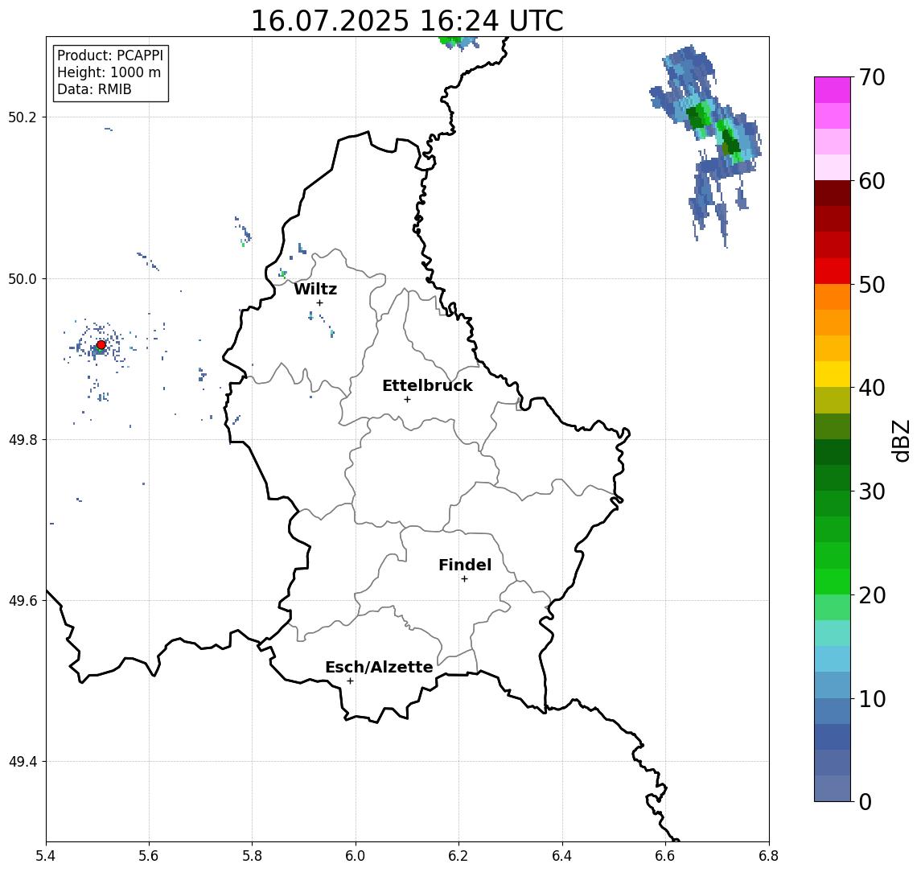Click the Esch/Alzette station cross marker
Screen dimensions: 921x872
[350, 681]
